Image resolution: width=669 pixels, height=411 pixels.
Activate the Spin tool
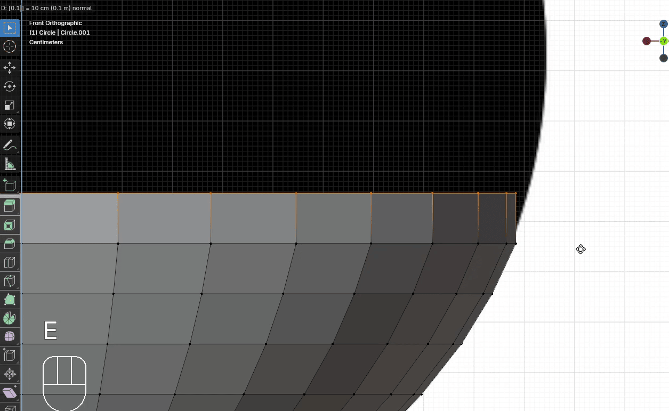[10, 318]
